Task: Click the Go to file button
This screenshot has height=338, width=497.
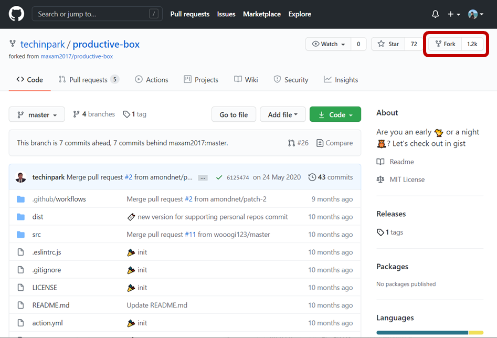Action: 234,114
